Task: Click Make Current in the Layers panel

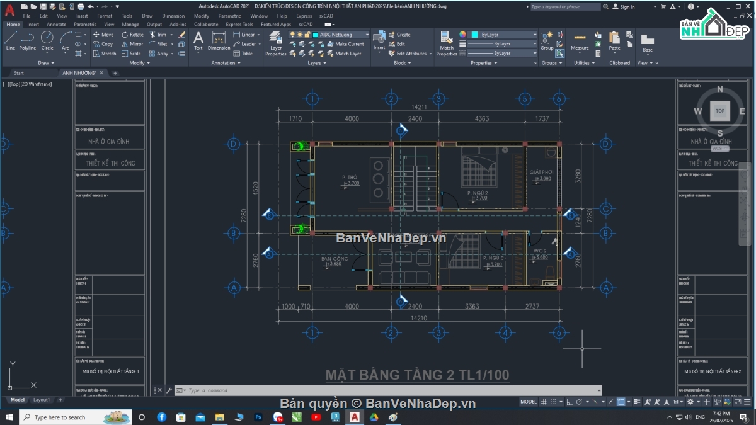Action: 350,44
